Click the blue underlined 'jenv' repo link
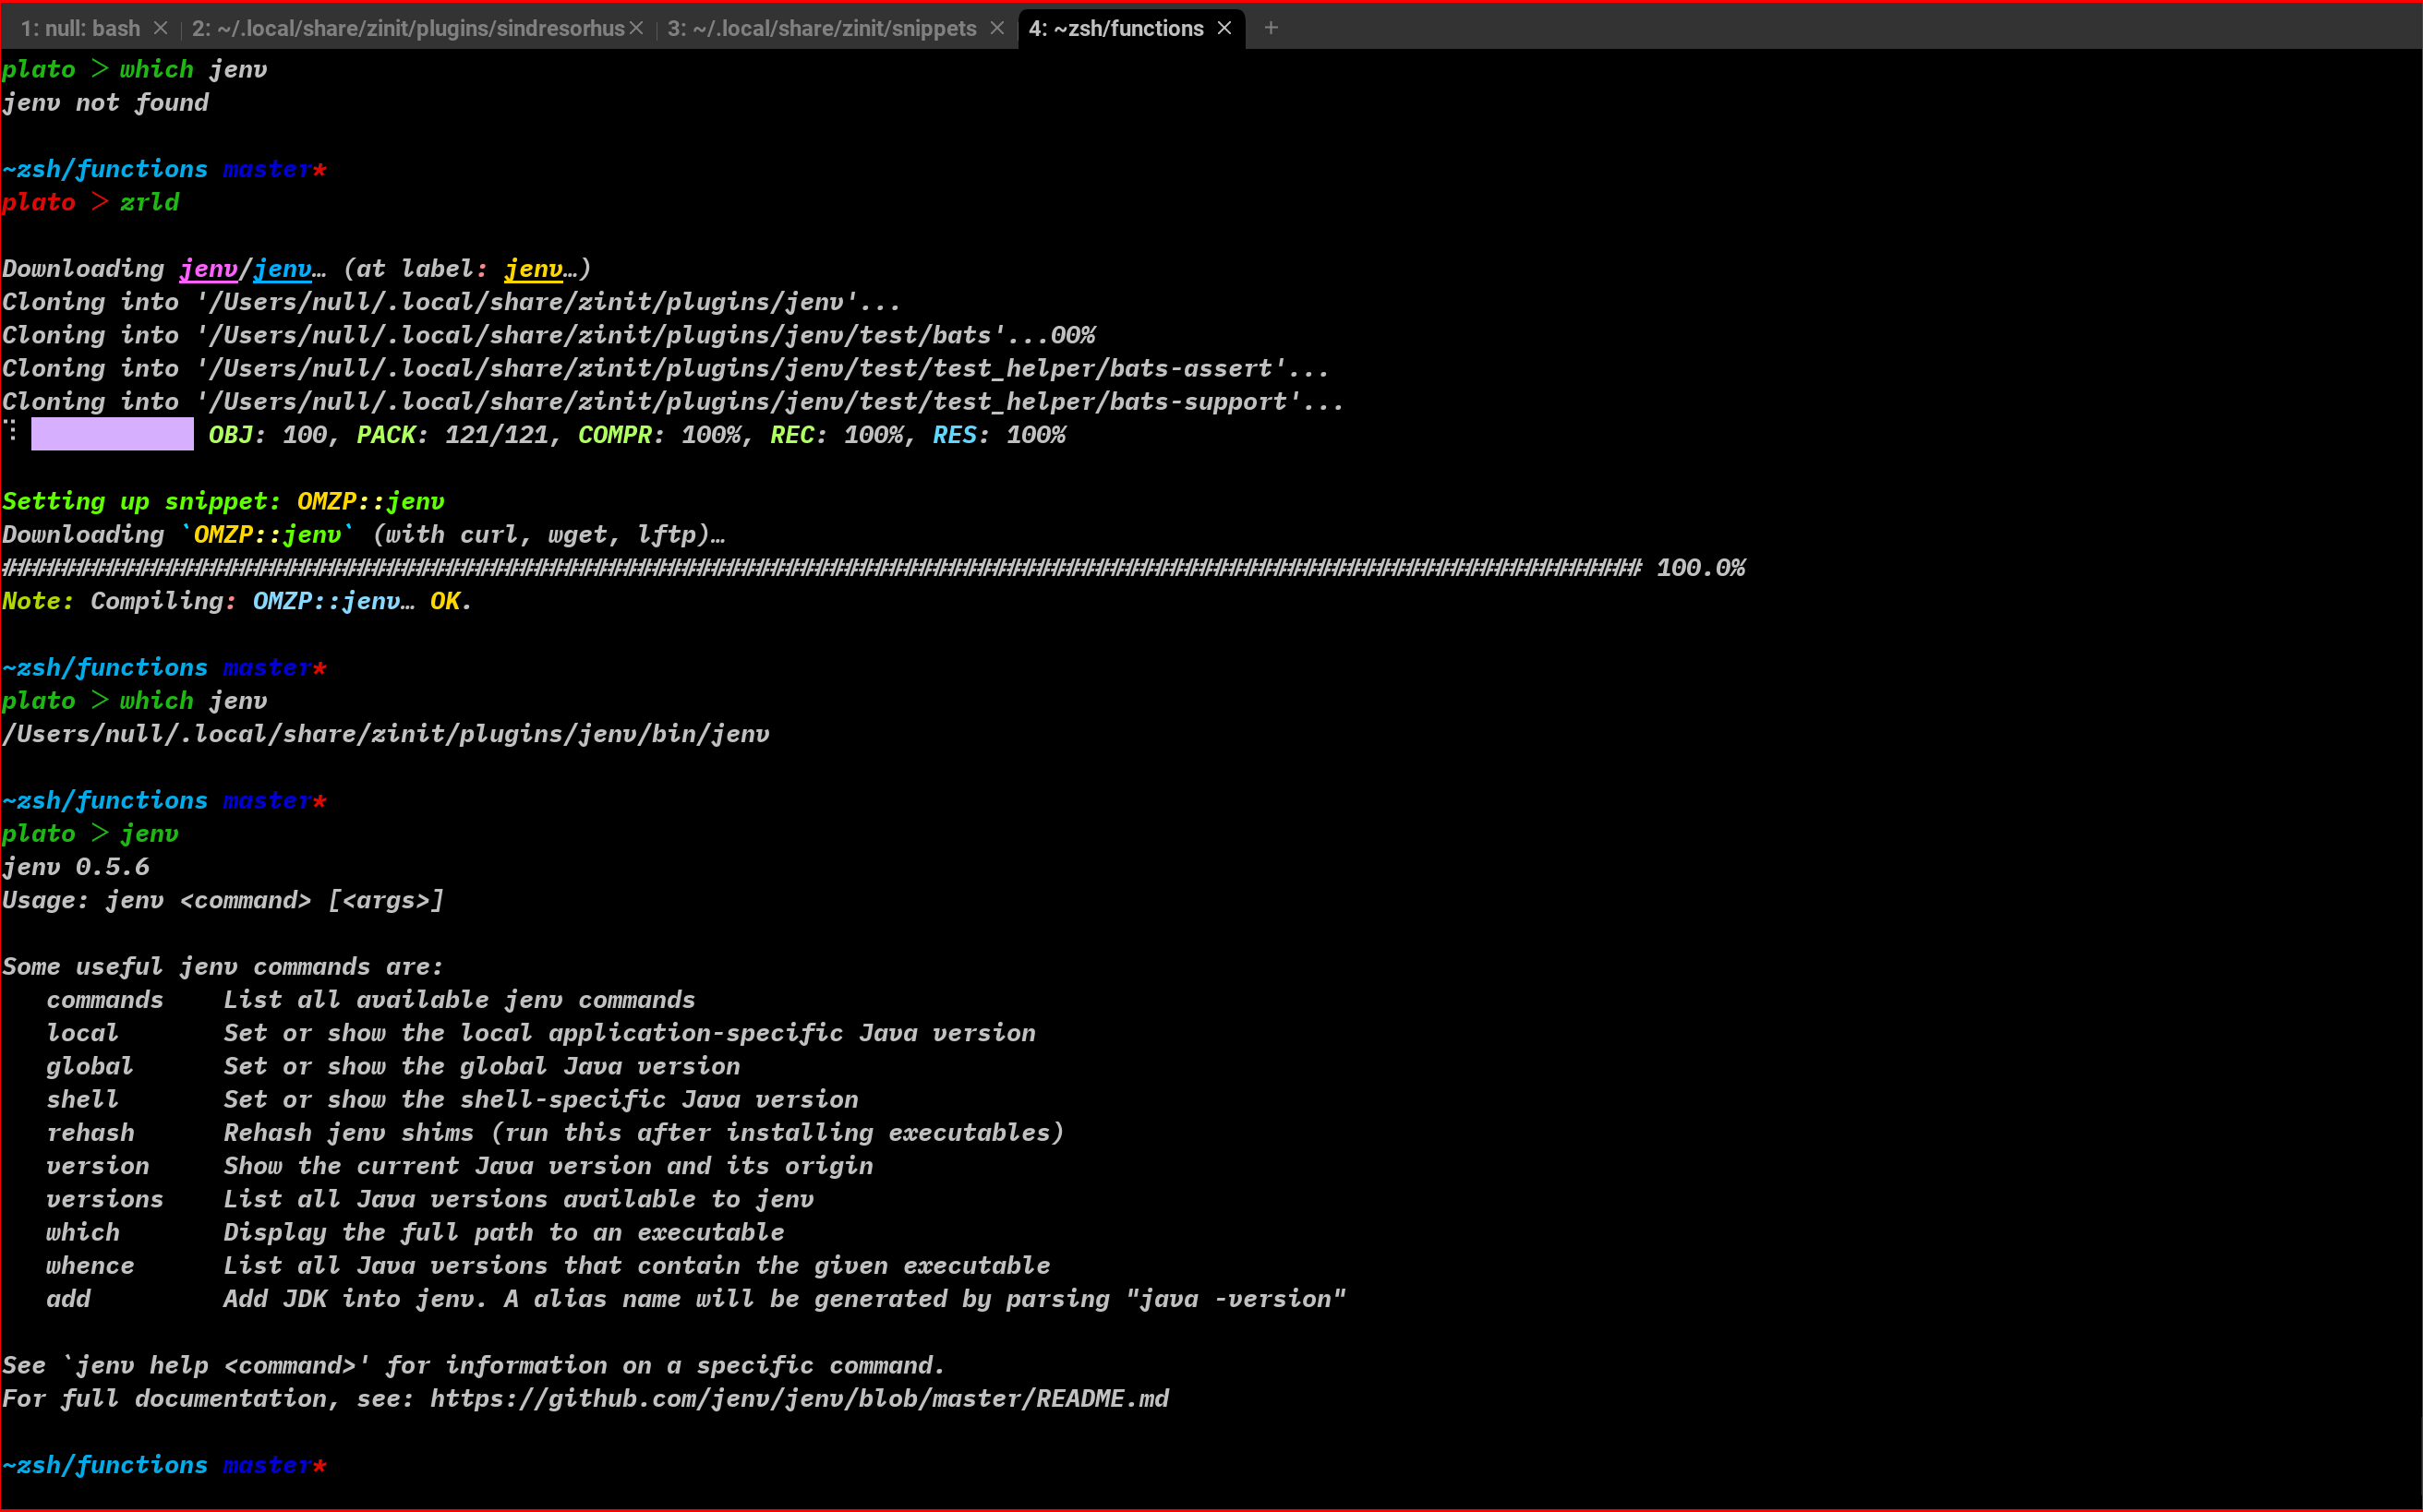Image resolution: width=2423 pixels, height=1512 pixels. pyautogui.click(x=283, y=269)
